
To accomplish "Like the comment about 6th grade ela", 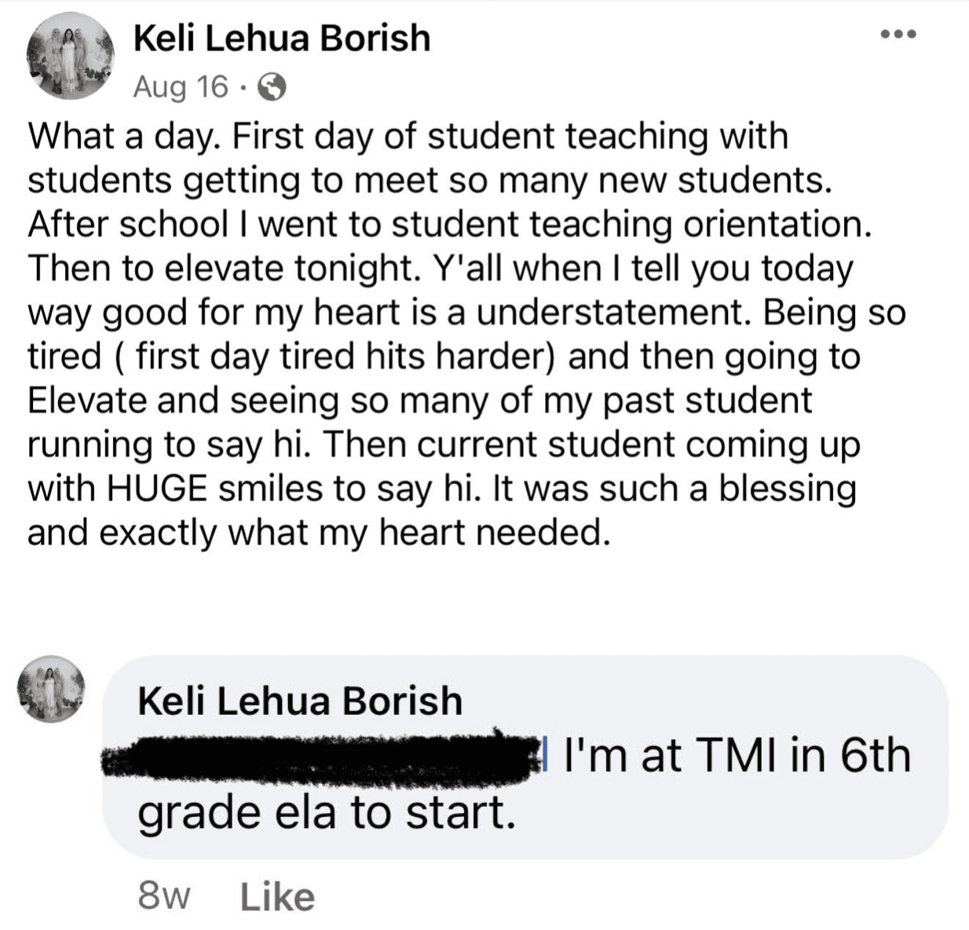I will [277, 896].
